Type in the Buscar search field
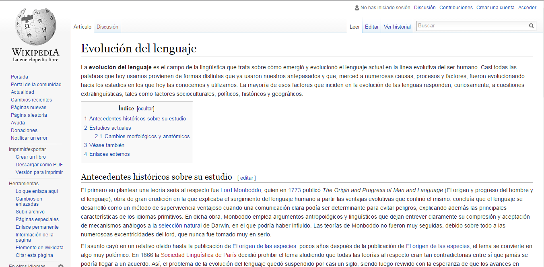Screen dimensions: 544x267 tap(472, 26)
